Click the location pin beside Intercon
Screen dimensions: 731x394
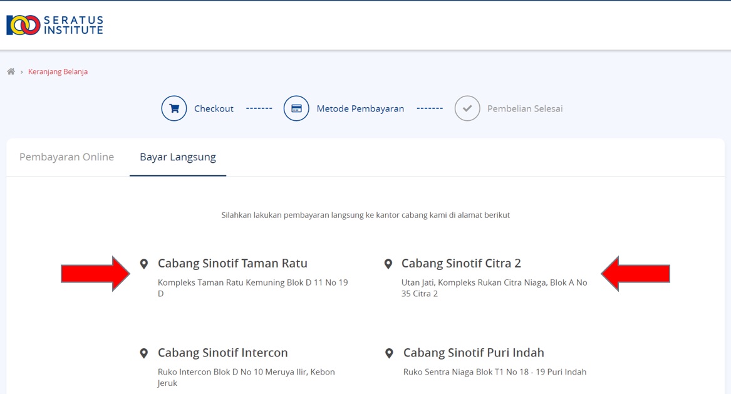(x=144, y=353)
